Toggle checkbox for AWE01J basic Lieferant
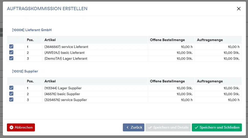The height and width of the screenshot is (138, 248). [11, 53]
